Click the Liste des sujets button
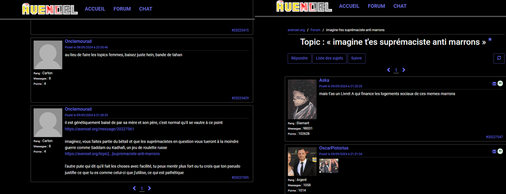This screenshot has width=506, height=194. (330, 58)
